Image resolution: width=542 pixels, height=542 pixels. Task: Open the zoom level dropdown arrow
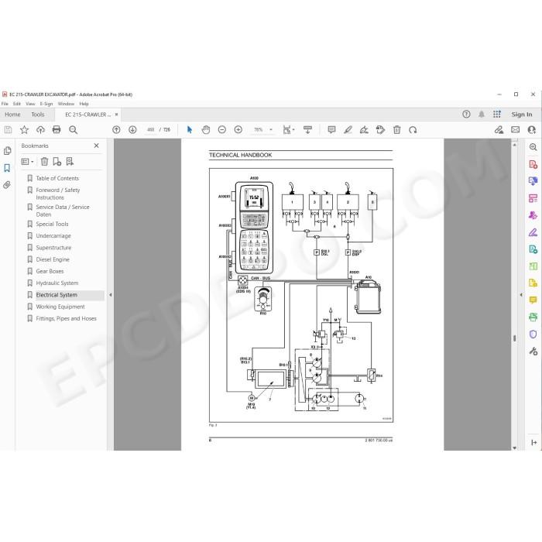tap(271, 130)
